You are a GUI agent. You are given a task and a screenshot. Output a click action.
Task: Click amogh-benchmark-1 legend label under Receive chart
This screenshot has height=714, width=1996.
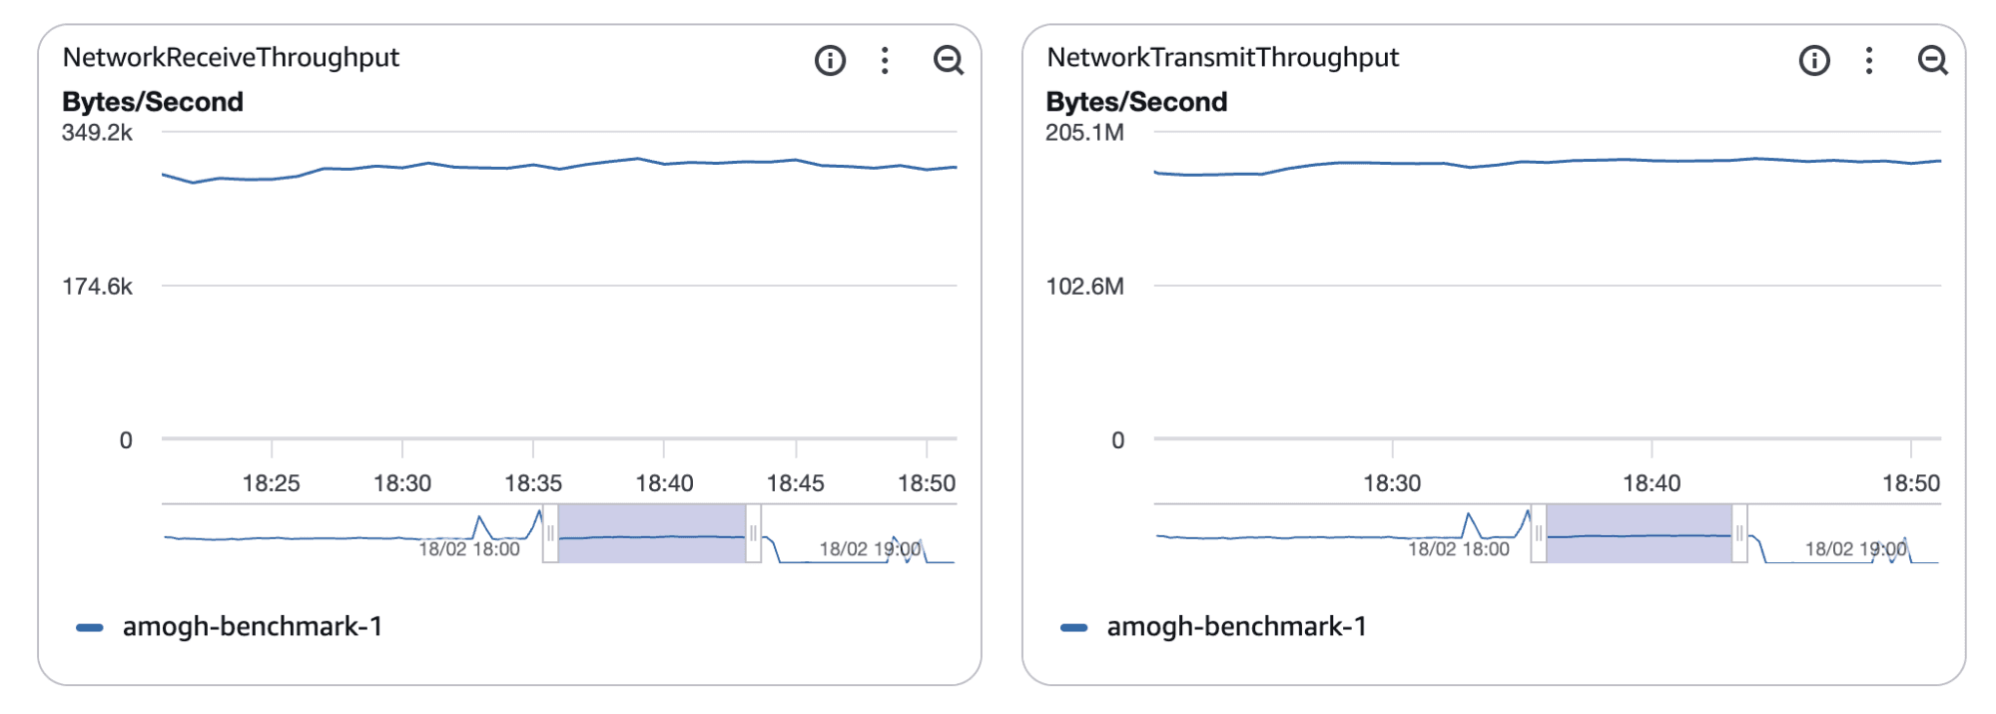coord(252,626)
